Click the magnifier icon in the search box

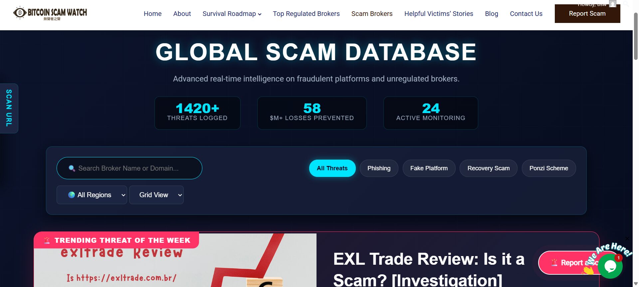point(72,168)
